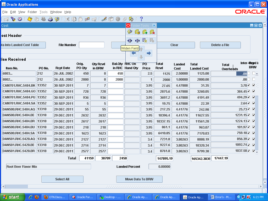Click the Folder Tools toolbar icon
The image size is (268, 201).
[131, 19]
